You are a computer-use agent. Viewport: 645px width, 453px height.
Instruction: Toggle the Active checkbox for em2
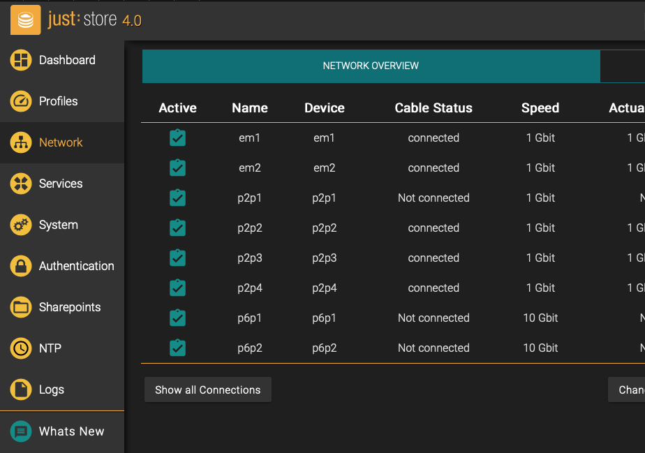click(178, 168)
